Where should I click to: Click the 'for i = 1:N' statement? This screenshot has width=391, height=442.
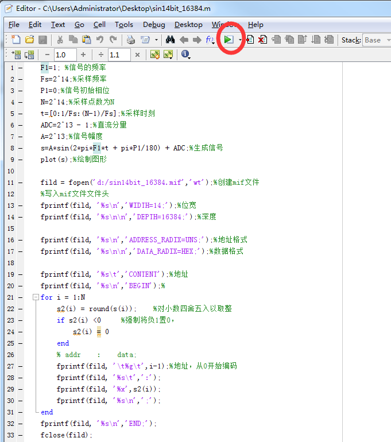(x=63, y=297)
